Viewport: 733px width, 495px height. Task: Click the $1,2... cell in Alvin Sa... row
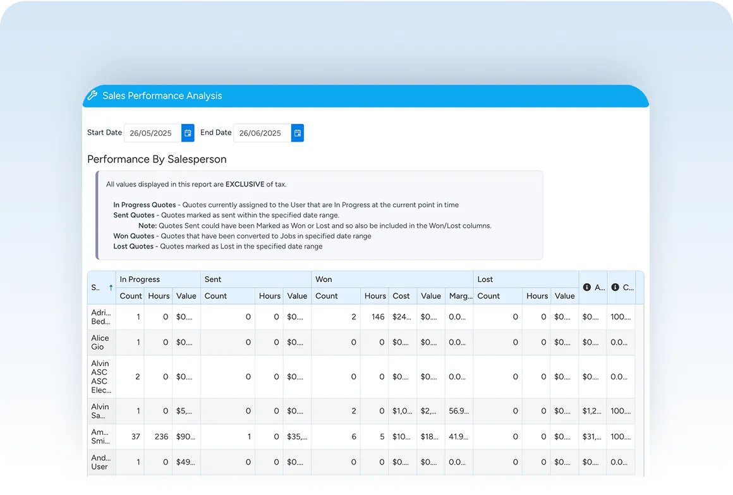[x=592, y=411]
